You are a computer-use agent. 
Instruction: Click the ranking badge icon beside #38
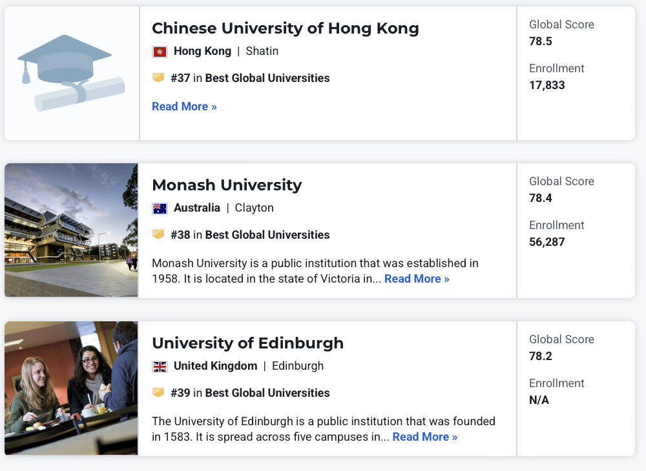pyautogui.click(x=158, y=234)
